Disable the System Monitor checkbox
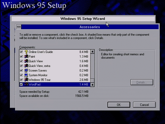Image resolution: width=165 pixels, height=124 pixels. point(21,75)
